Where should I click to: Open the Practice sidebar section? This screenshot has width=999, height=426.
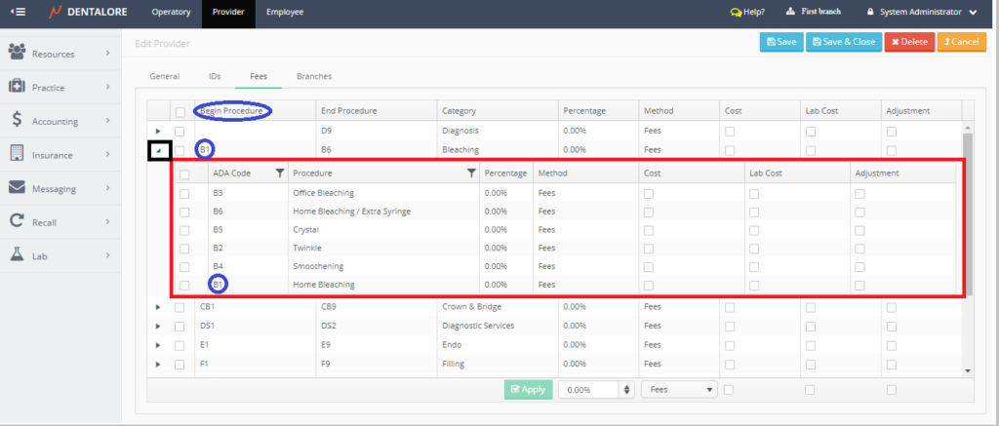pyautogui.click(x=59, y=87)
